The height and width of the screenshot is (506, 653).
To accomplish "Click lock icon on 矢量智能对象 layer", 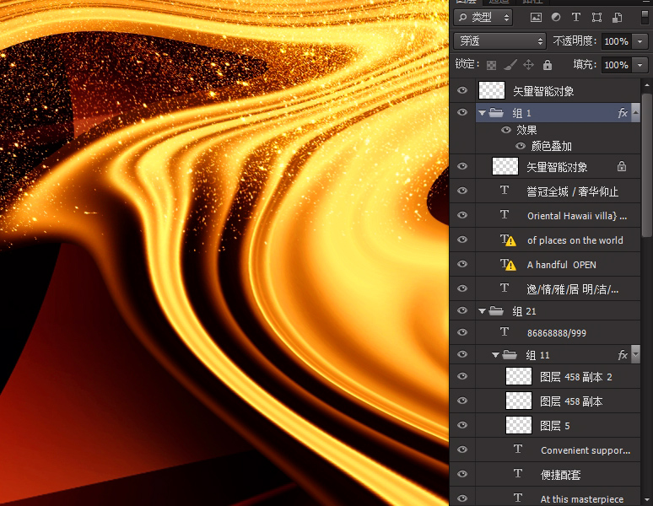I will (622, 166).
